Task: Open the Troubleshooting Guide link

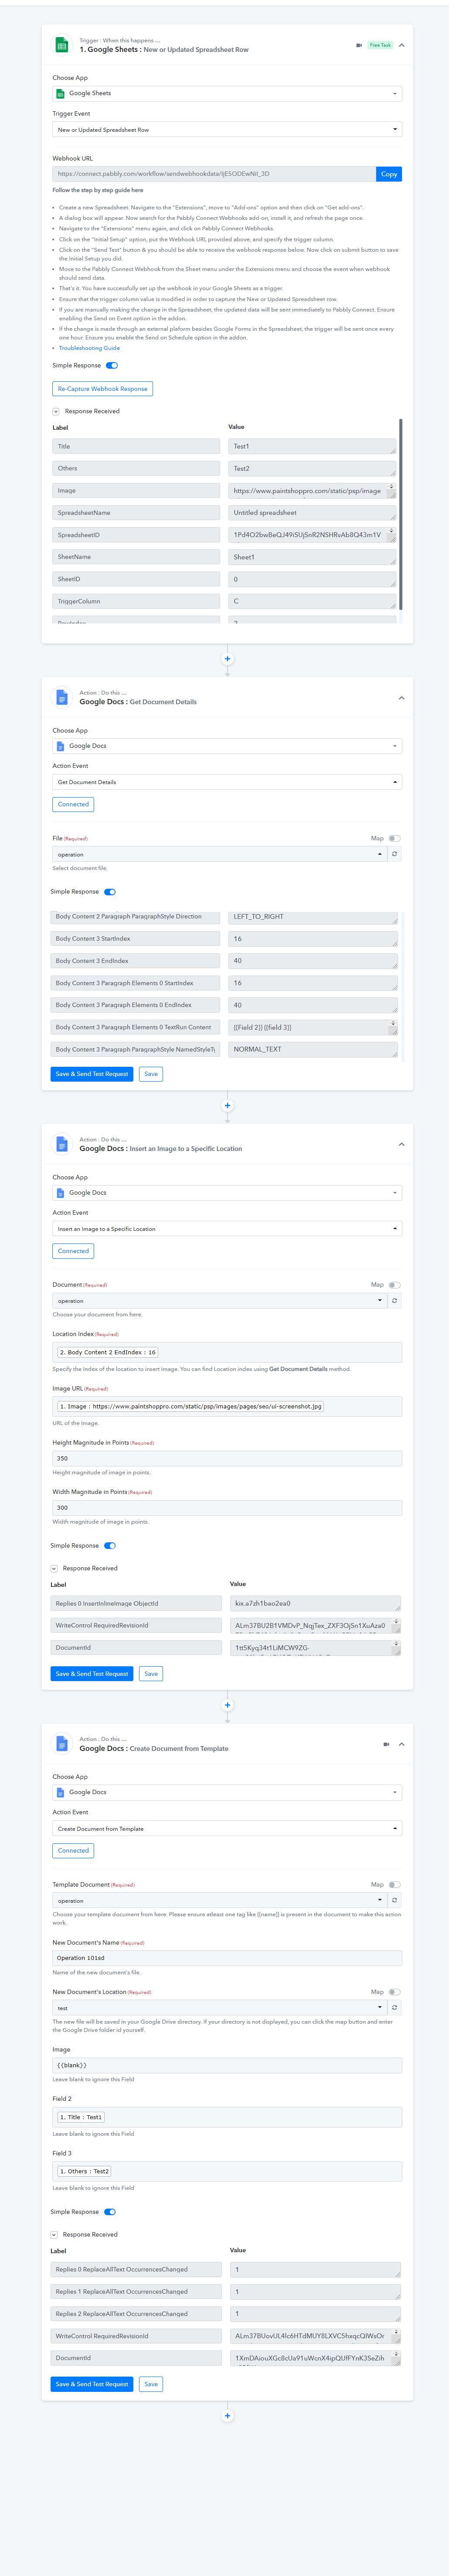Action: 89,348
